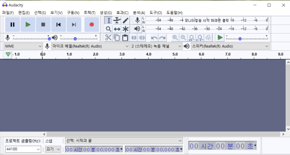Screen dimensions: 290x155
Task: Open the recording channels dropdown
Action: coord(156,46)
